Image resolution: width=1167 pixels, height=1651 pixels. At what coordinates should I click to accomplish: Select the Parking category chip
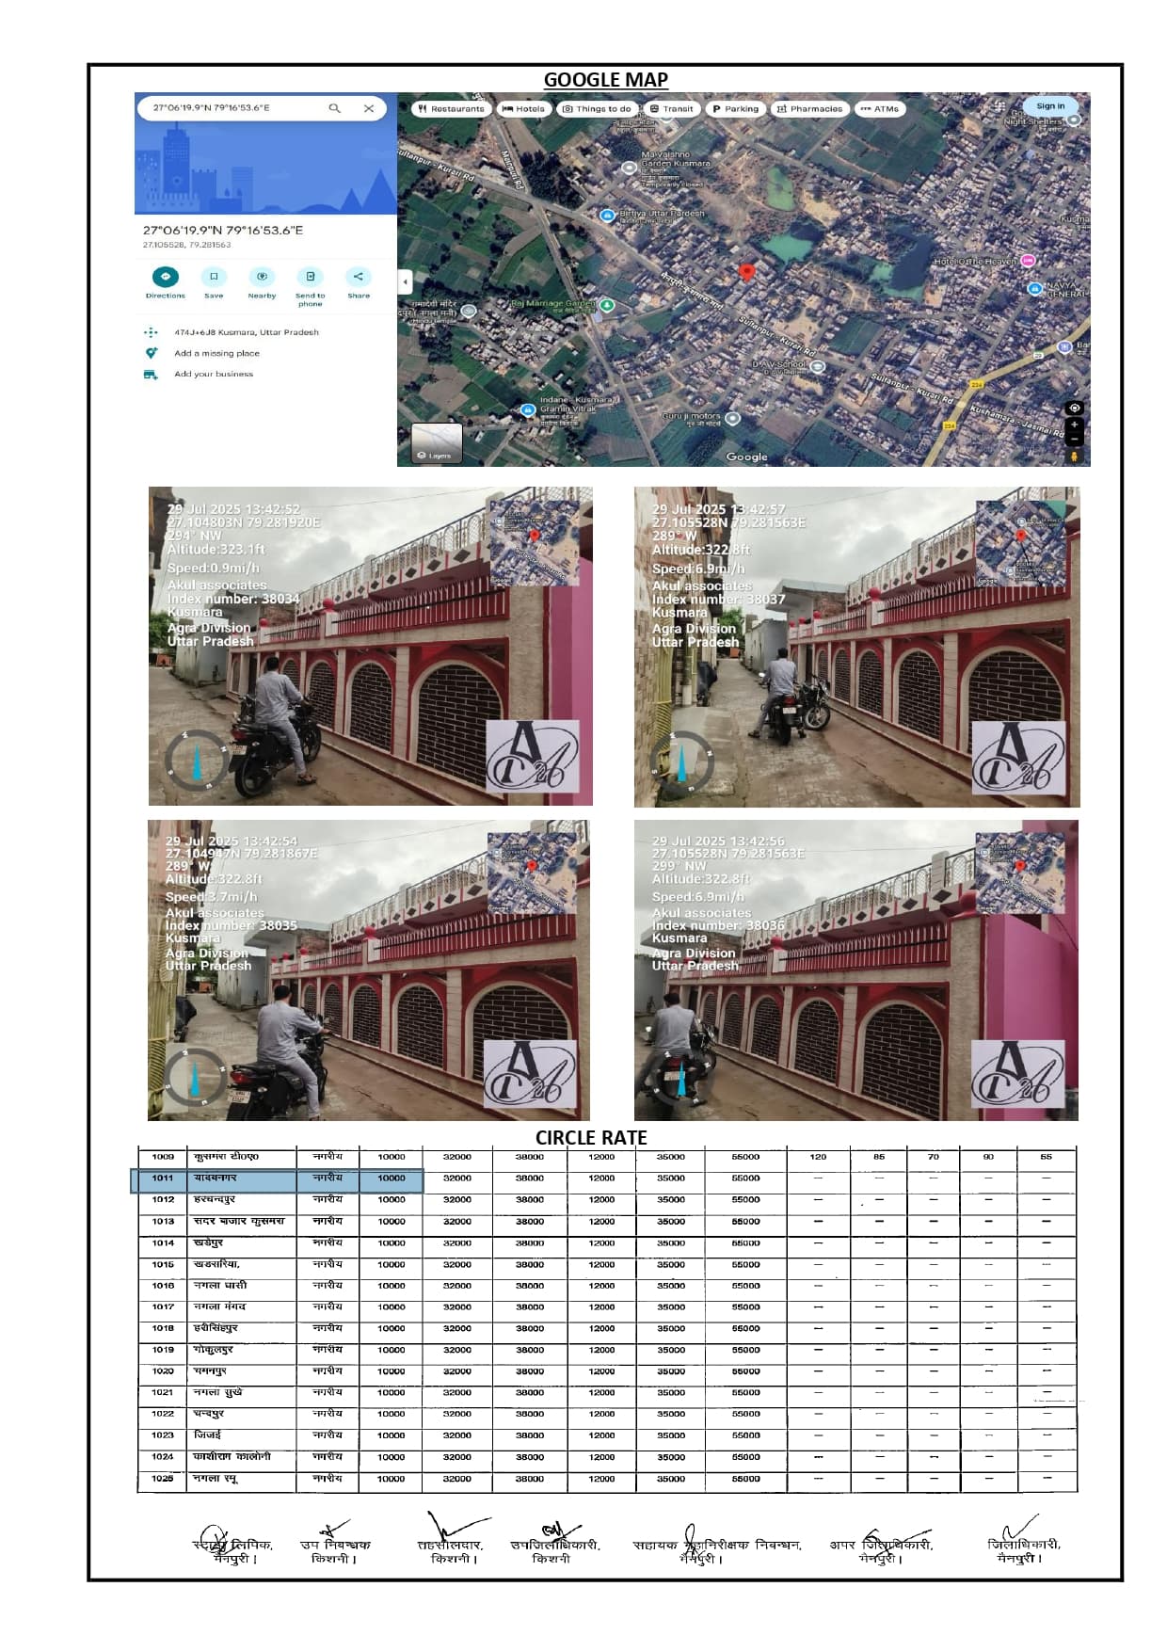735,109
